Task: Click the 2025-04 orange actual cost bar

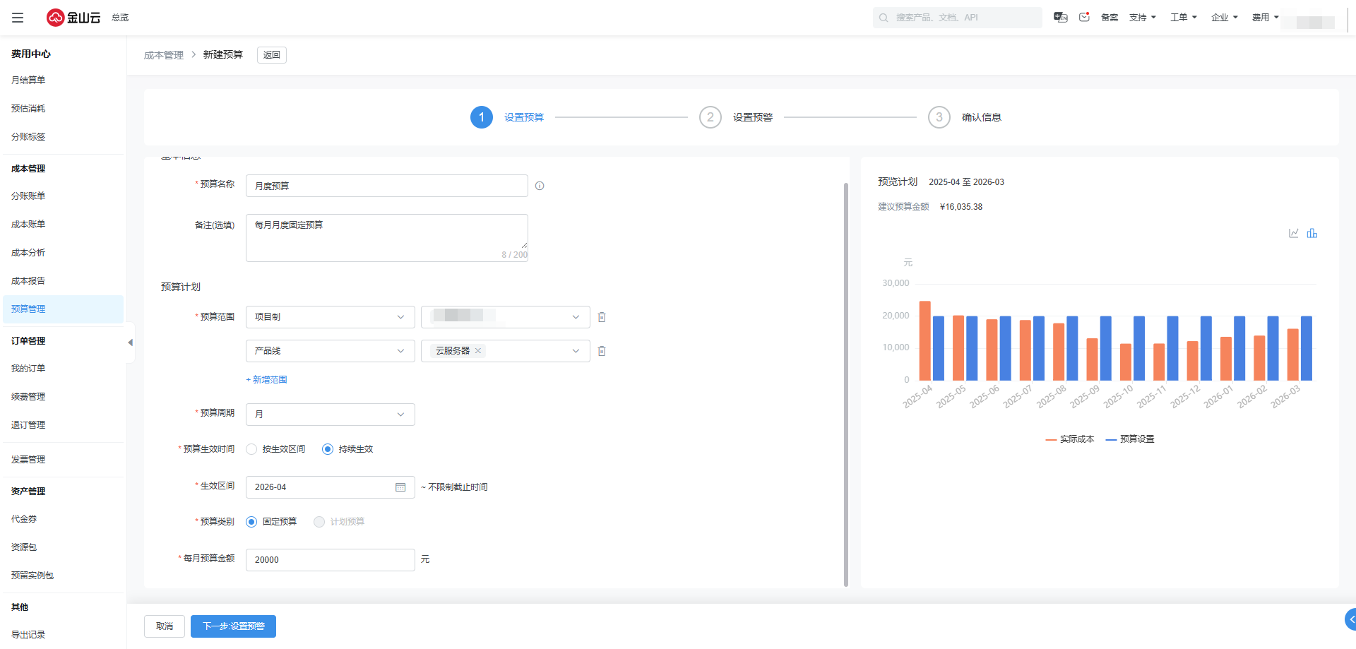Action: pyautogui.click(x=924, y=341)
